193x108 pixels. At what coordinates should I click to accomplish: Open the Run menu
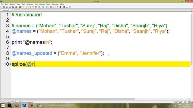(x=36, y=4)
